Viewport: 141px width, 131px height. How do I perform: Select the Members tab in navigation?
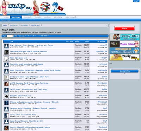pyautogui.click(x=47, y=17)
